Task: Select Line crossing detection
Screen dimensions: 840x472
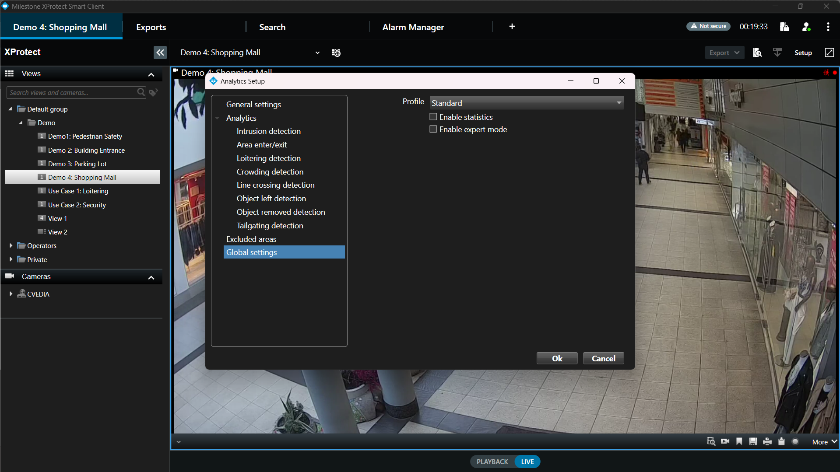Action: 275,185
